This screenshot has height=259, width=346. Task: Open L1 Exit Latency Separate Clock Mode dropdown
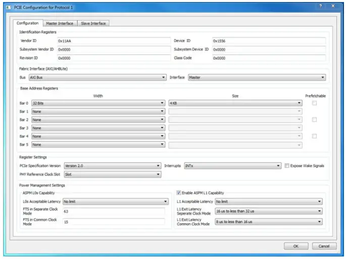pyautogui.click(x=269, y=211)
